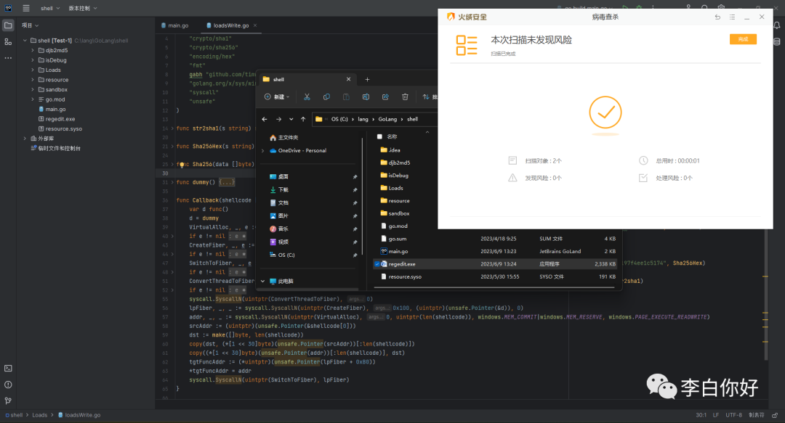Sort Explorer files by 名称 column header
This screenshot has width=785, height=423.
tap(392, 136)
